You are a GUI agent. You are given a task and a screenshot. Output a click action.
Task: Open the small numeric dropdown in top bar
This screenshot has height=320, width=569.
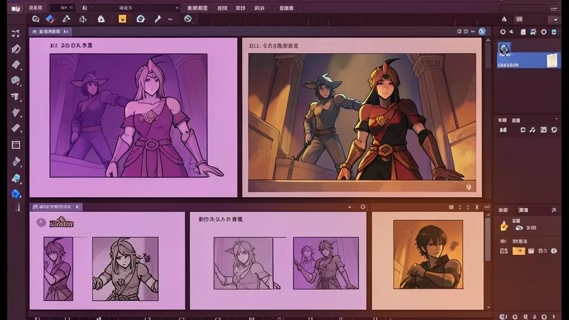click(62, 8)
